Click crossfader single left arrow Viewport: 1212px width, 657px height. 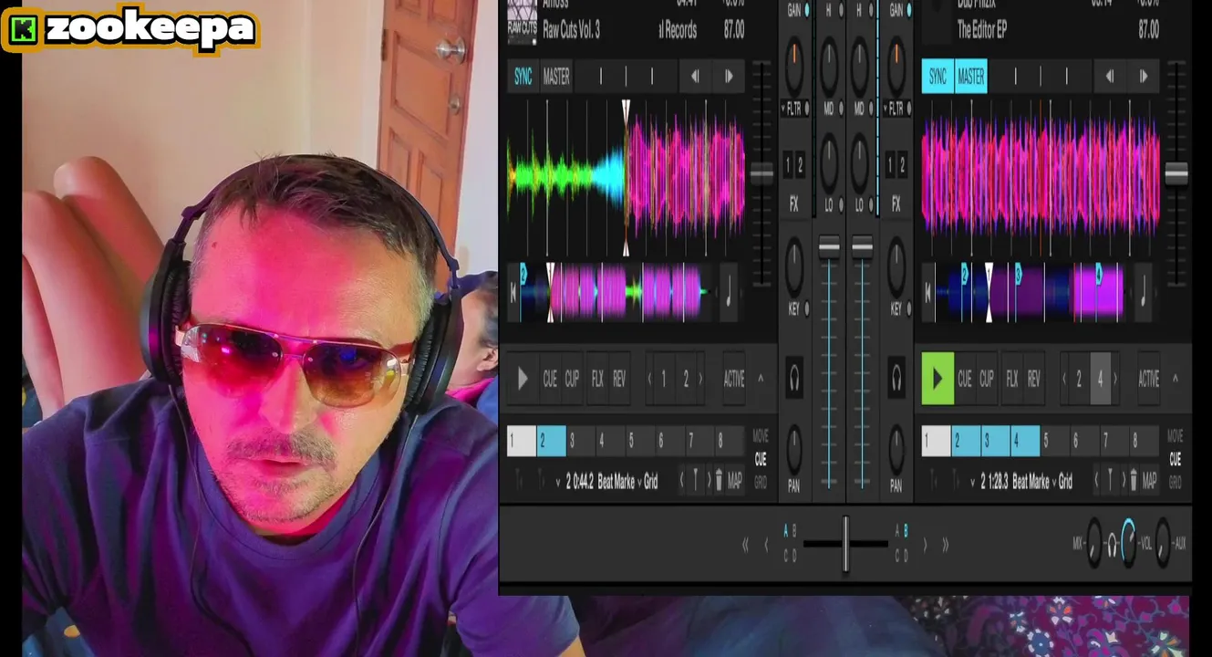pyautogui.click(x=766, y=545)
